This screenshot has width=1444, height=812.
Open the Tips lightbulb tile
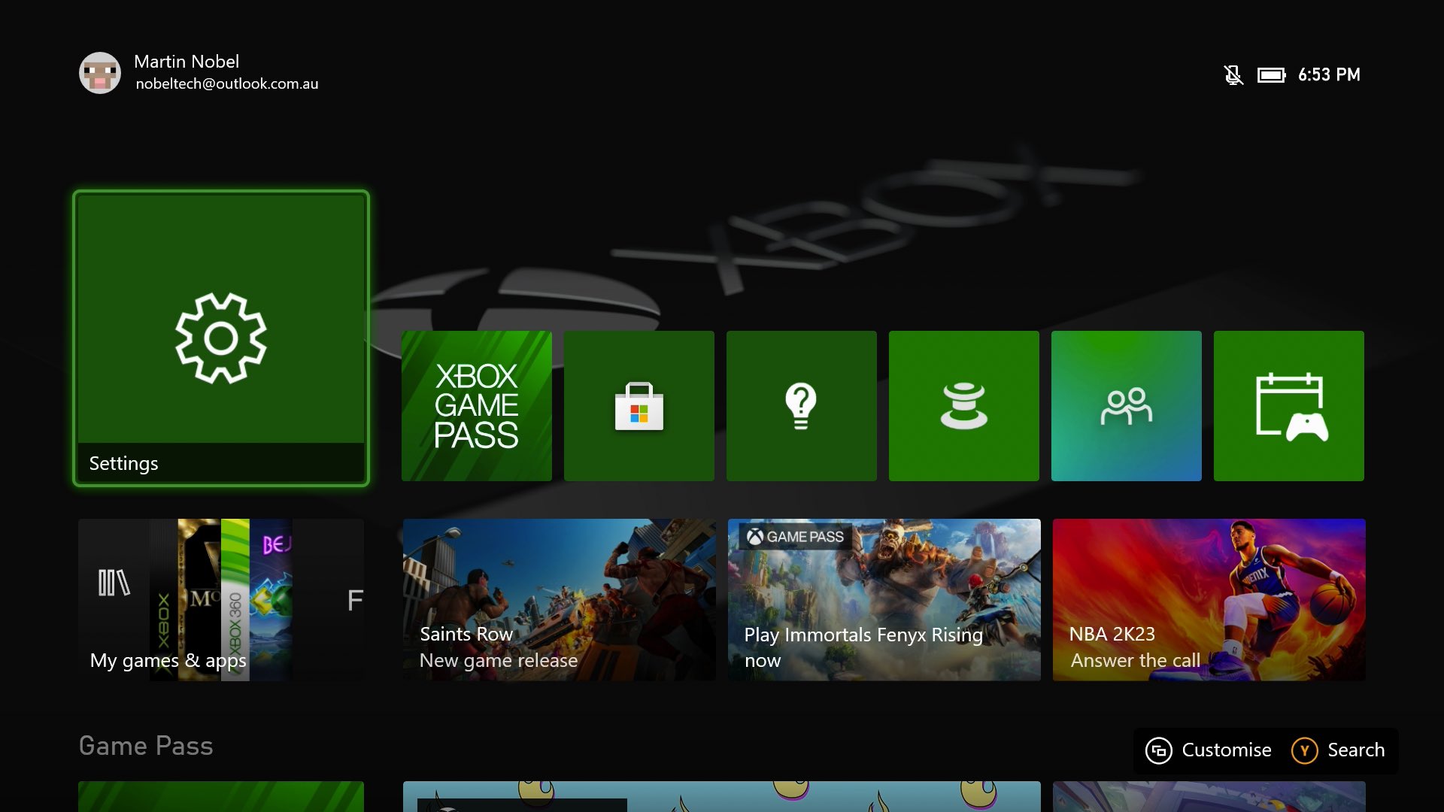point(801,406)
